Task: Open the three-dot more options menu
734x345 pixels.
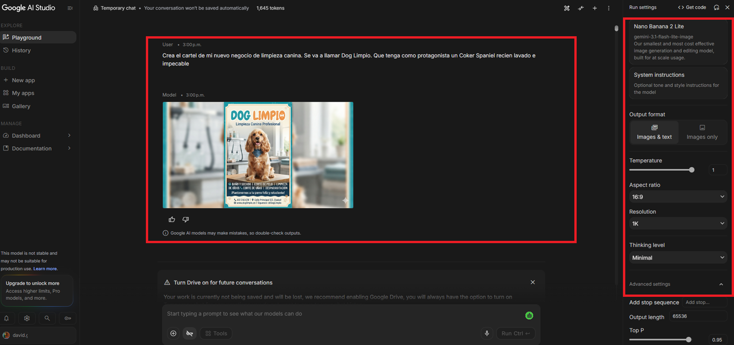Action: point(609,8)
